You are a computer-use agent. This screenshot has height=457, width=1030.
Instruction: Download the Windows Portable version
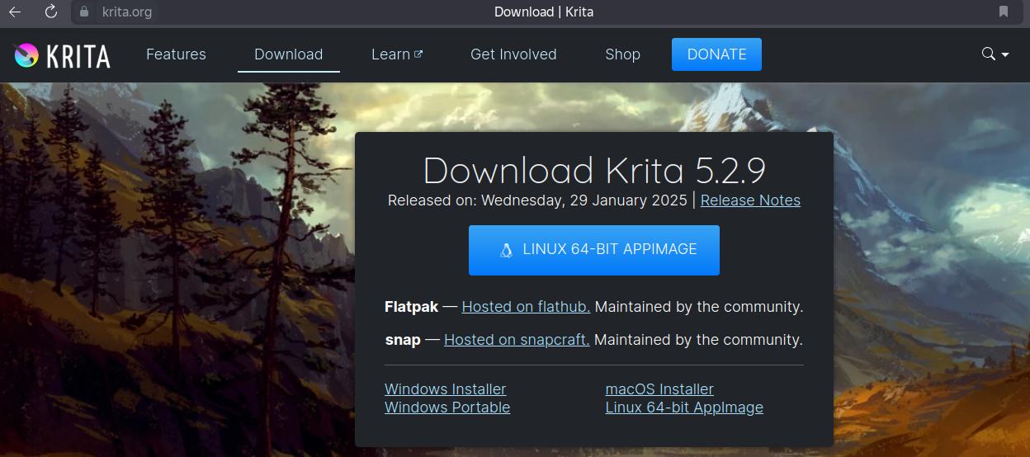pyautogui.click(x=447, y=408)
